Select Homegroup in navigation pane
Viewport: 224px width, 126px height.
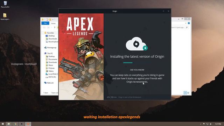[x=50, y=48]
